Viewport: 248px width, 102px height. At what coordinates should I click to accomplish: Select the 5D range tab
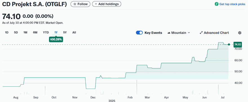[16, 33]
